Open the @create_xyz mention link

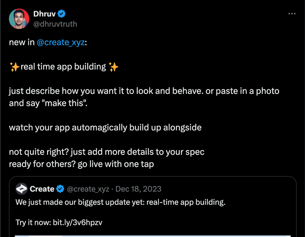[61, 42]
